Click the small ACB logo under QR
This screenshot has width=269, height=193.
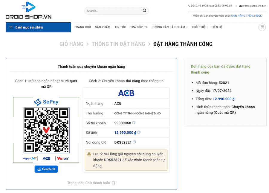tap(47, 159)
